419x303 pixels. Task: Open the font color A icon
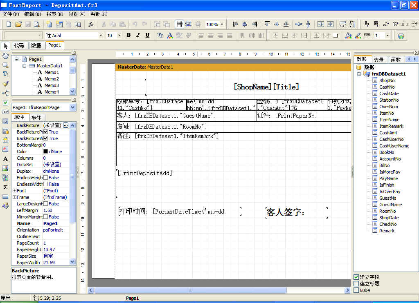coord(170,35)
